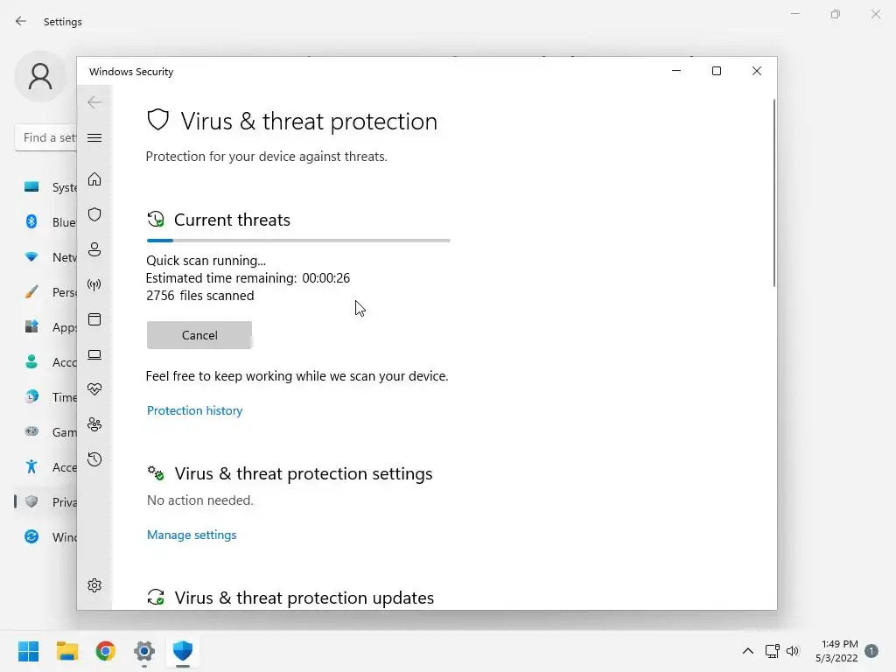The image size is (896, 672).
Task: Open Bluetooth & devices in Settings sidebar
Action: 50,222
